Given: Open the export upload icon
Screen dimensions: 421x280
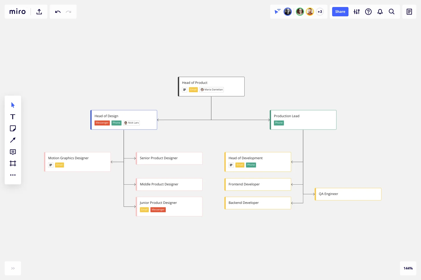Looking at the screenshot, I should click(39, 12).
